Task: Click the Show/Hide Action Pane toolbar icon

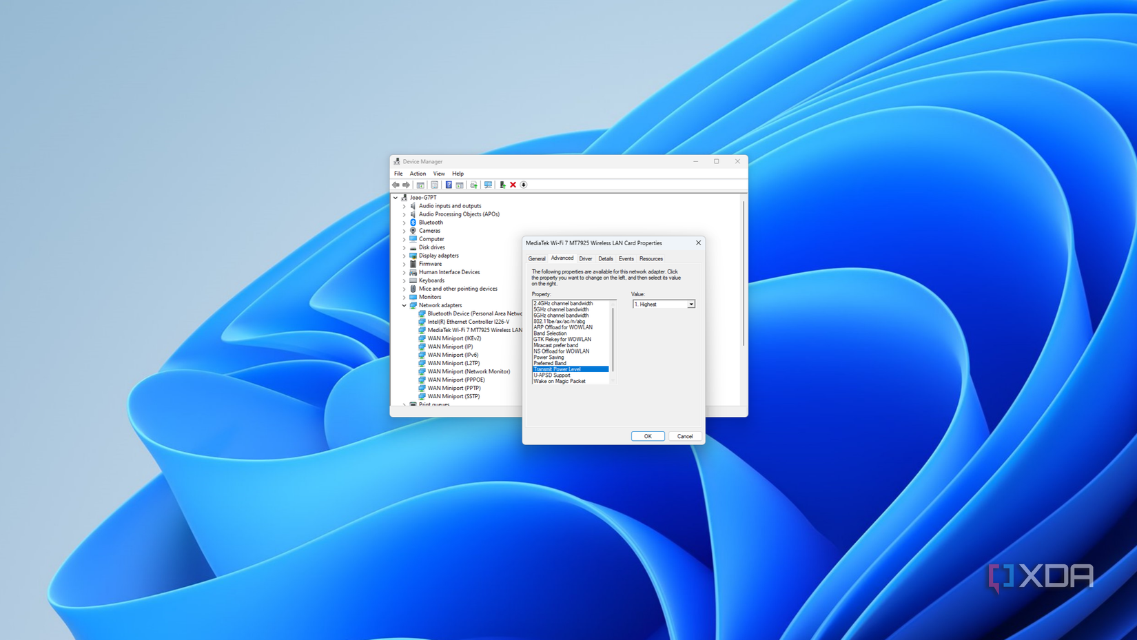Action: click(x=460, y=185)
